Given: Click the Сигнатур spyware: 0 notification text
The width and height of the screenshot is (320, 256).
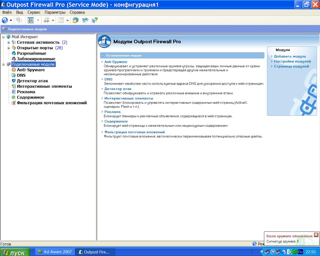Looking at the screenshot, I should pos(282,241).
